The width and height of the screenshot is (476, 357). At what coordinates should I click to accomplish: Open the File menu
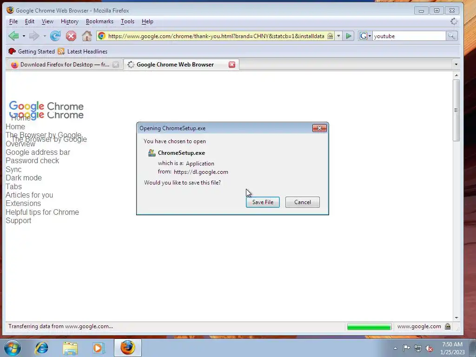coord(13,21)
